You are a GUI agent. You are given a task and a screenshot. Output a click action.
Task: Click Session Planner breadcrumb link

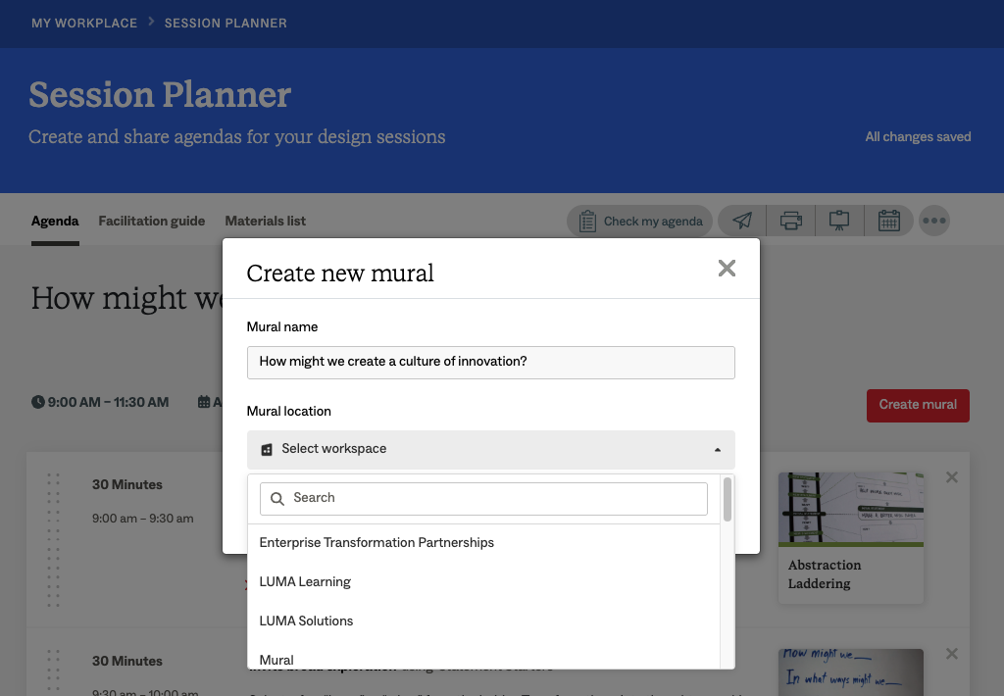pyautogui.click(x=226, y=24)
